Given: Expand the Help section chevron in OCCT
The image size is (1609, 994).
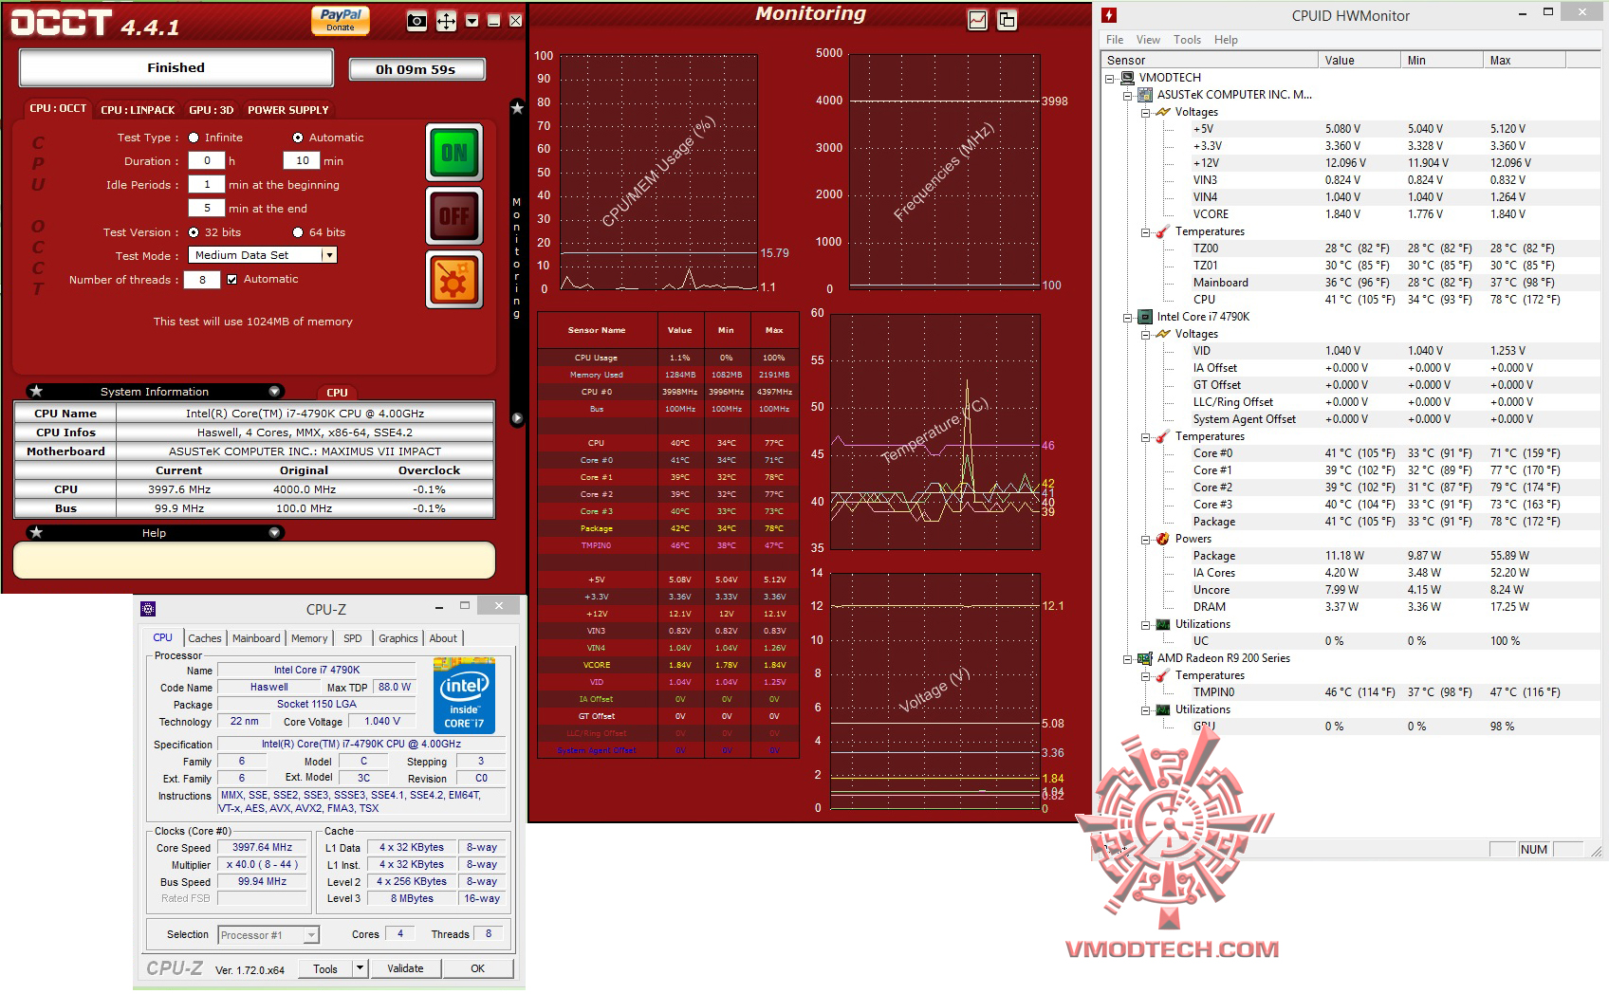Looking at the screenshot, I should coord(274,532).
